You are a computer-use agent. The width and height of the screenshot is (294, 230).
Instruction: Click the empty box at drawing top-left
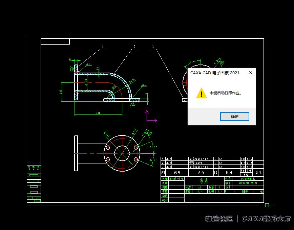(55, 42)
